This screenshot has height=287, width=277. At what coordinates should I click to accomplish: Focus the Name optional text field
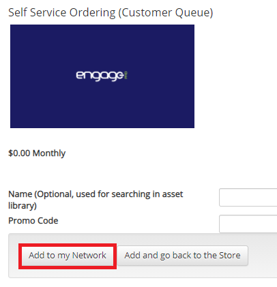(248, 197)
